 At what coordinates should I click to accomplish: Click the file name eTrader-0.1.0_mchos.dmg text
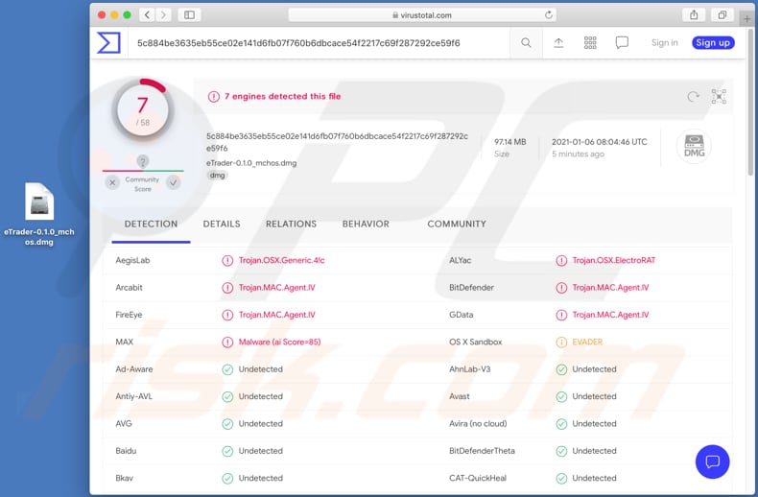pyautogui.click(x=251, y=163)
